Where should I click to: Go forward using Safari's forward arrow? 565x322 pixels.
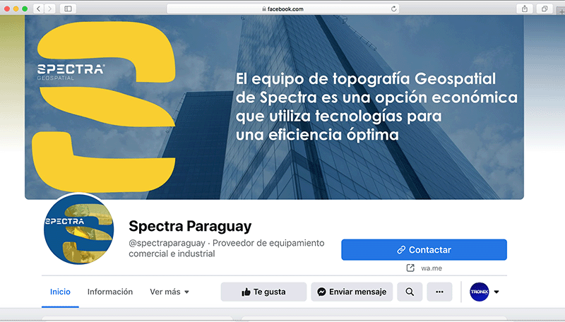click(50, 8)
